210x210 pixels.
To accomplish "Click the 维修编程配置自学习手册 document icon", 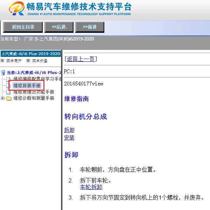I will pyautogui.click(x=8, y=79).
